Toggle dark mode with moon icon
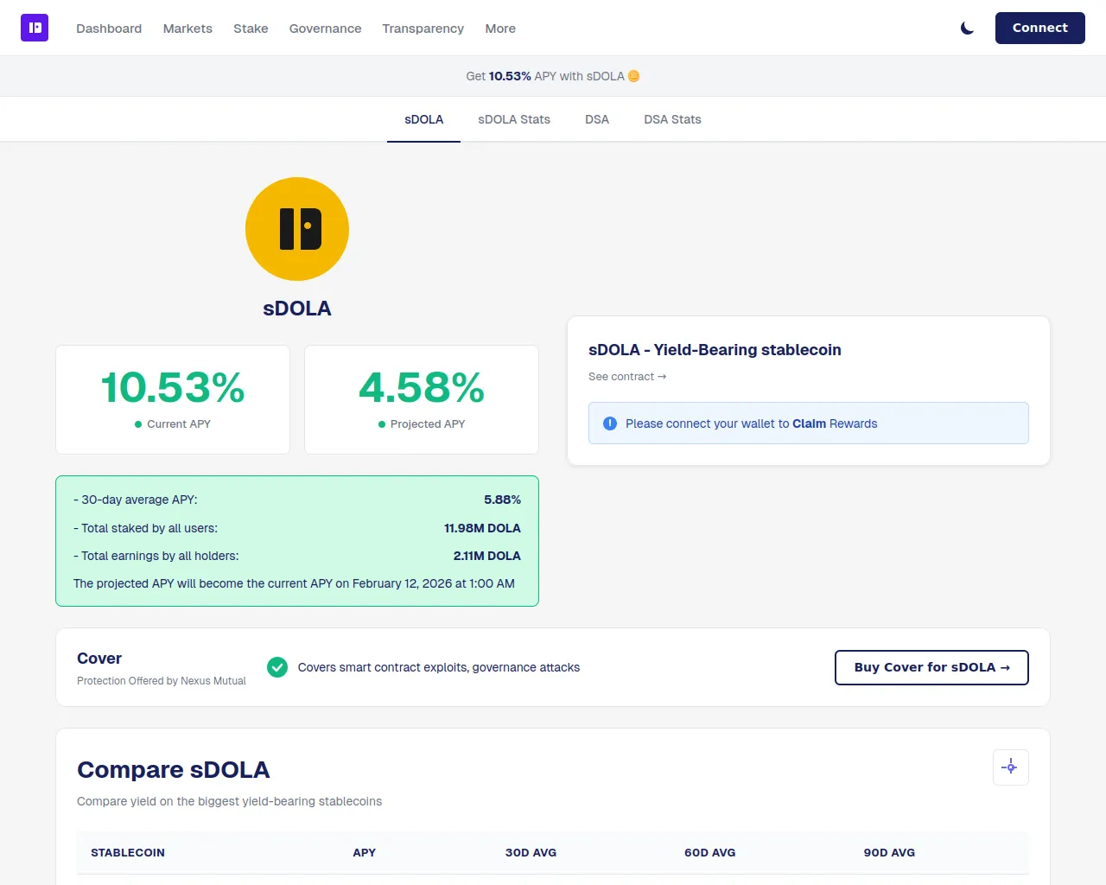 967,29
